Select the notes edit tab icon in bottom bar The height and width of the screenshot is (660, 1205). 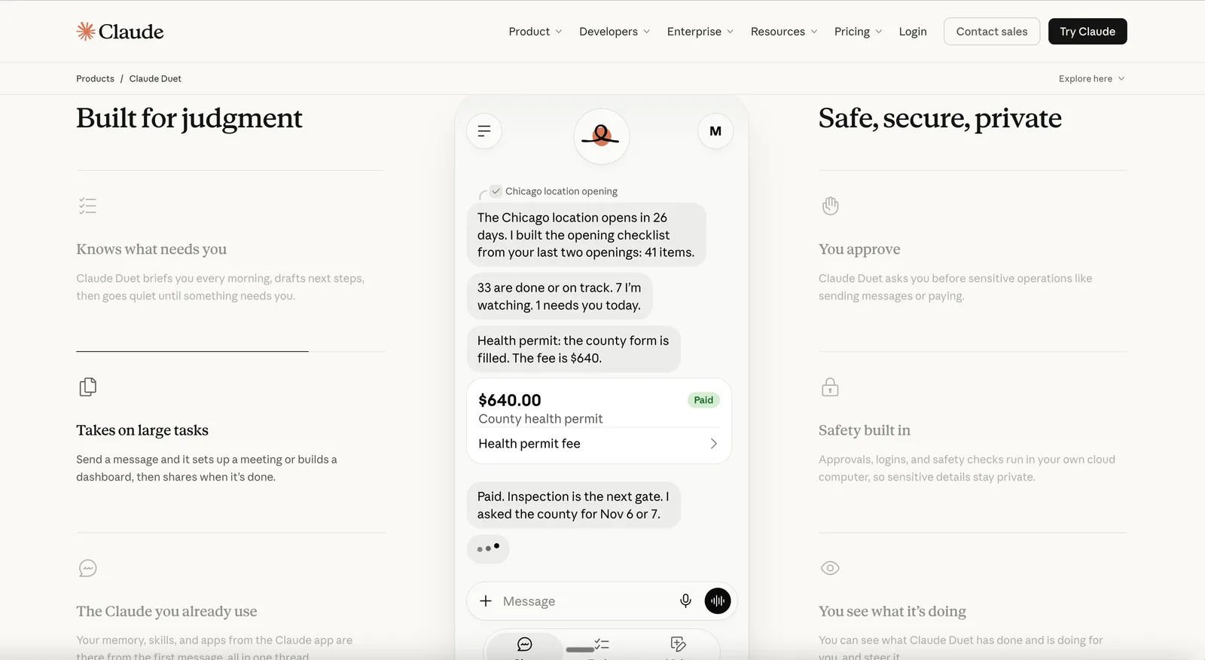(678, 644)
